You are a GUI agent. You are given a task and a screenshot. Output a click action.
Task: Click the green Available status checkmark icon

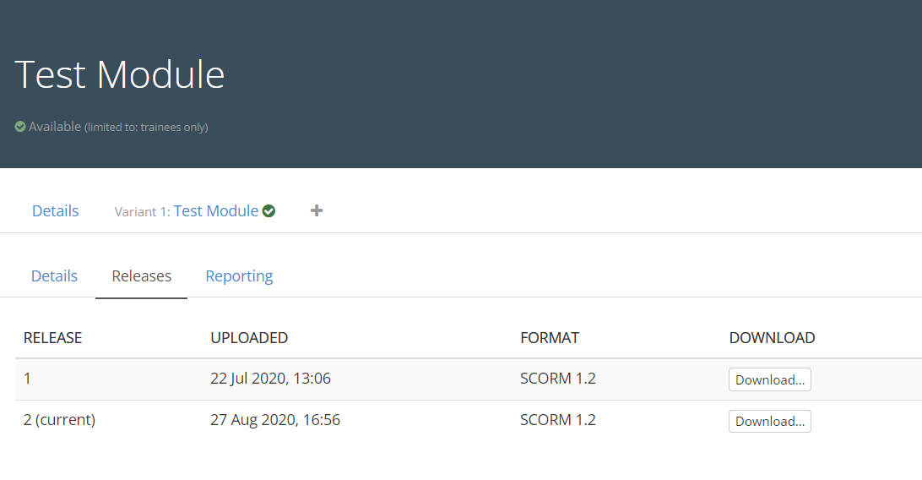click(20, 127)
